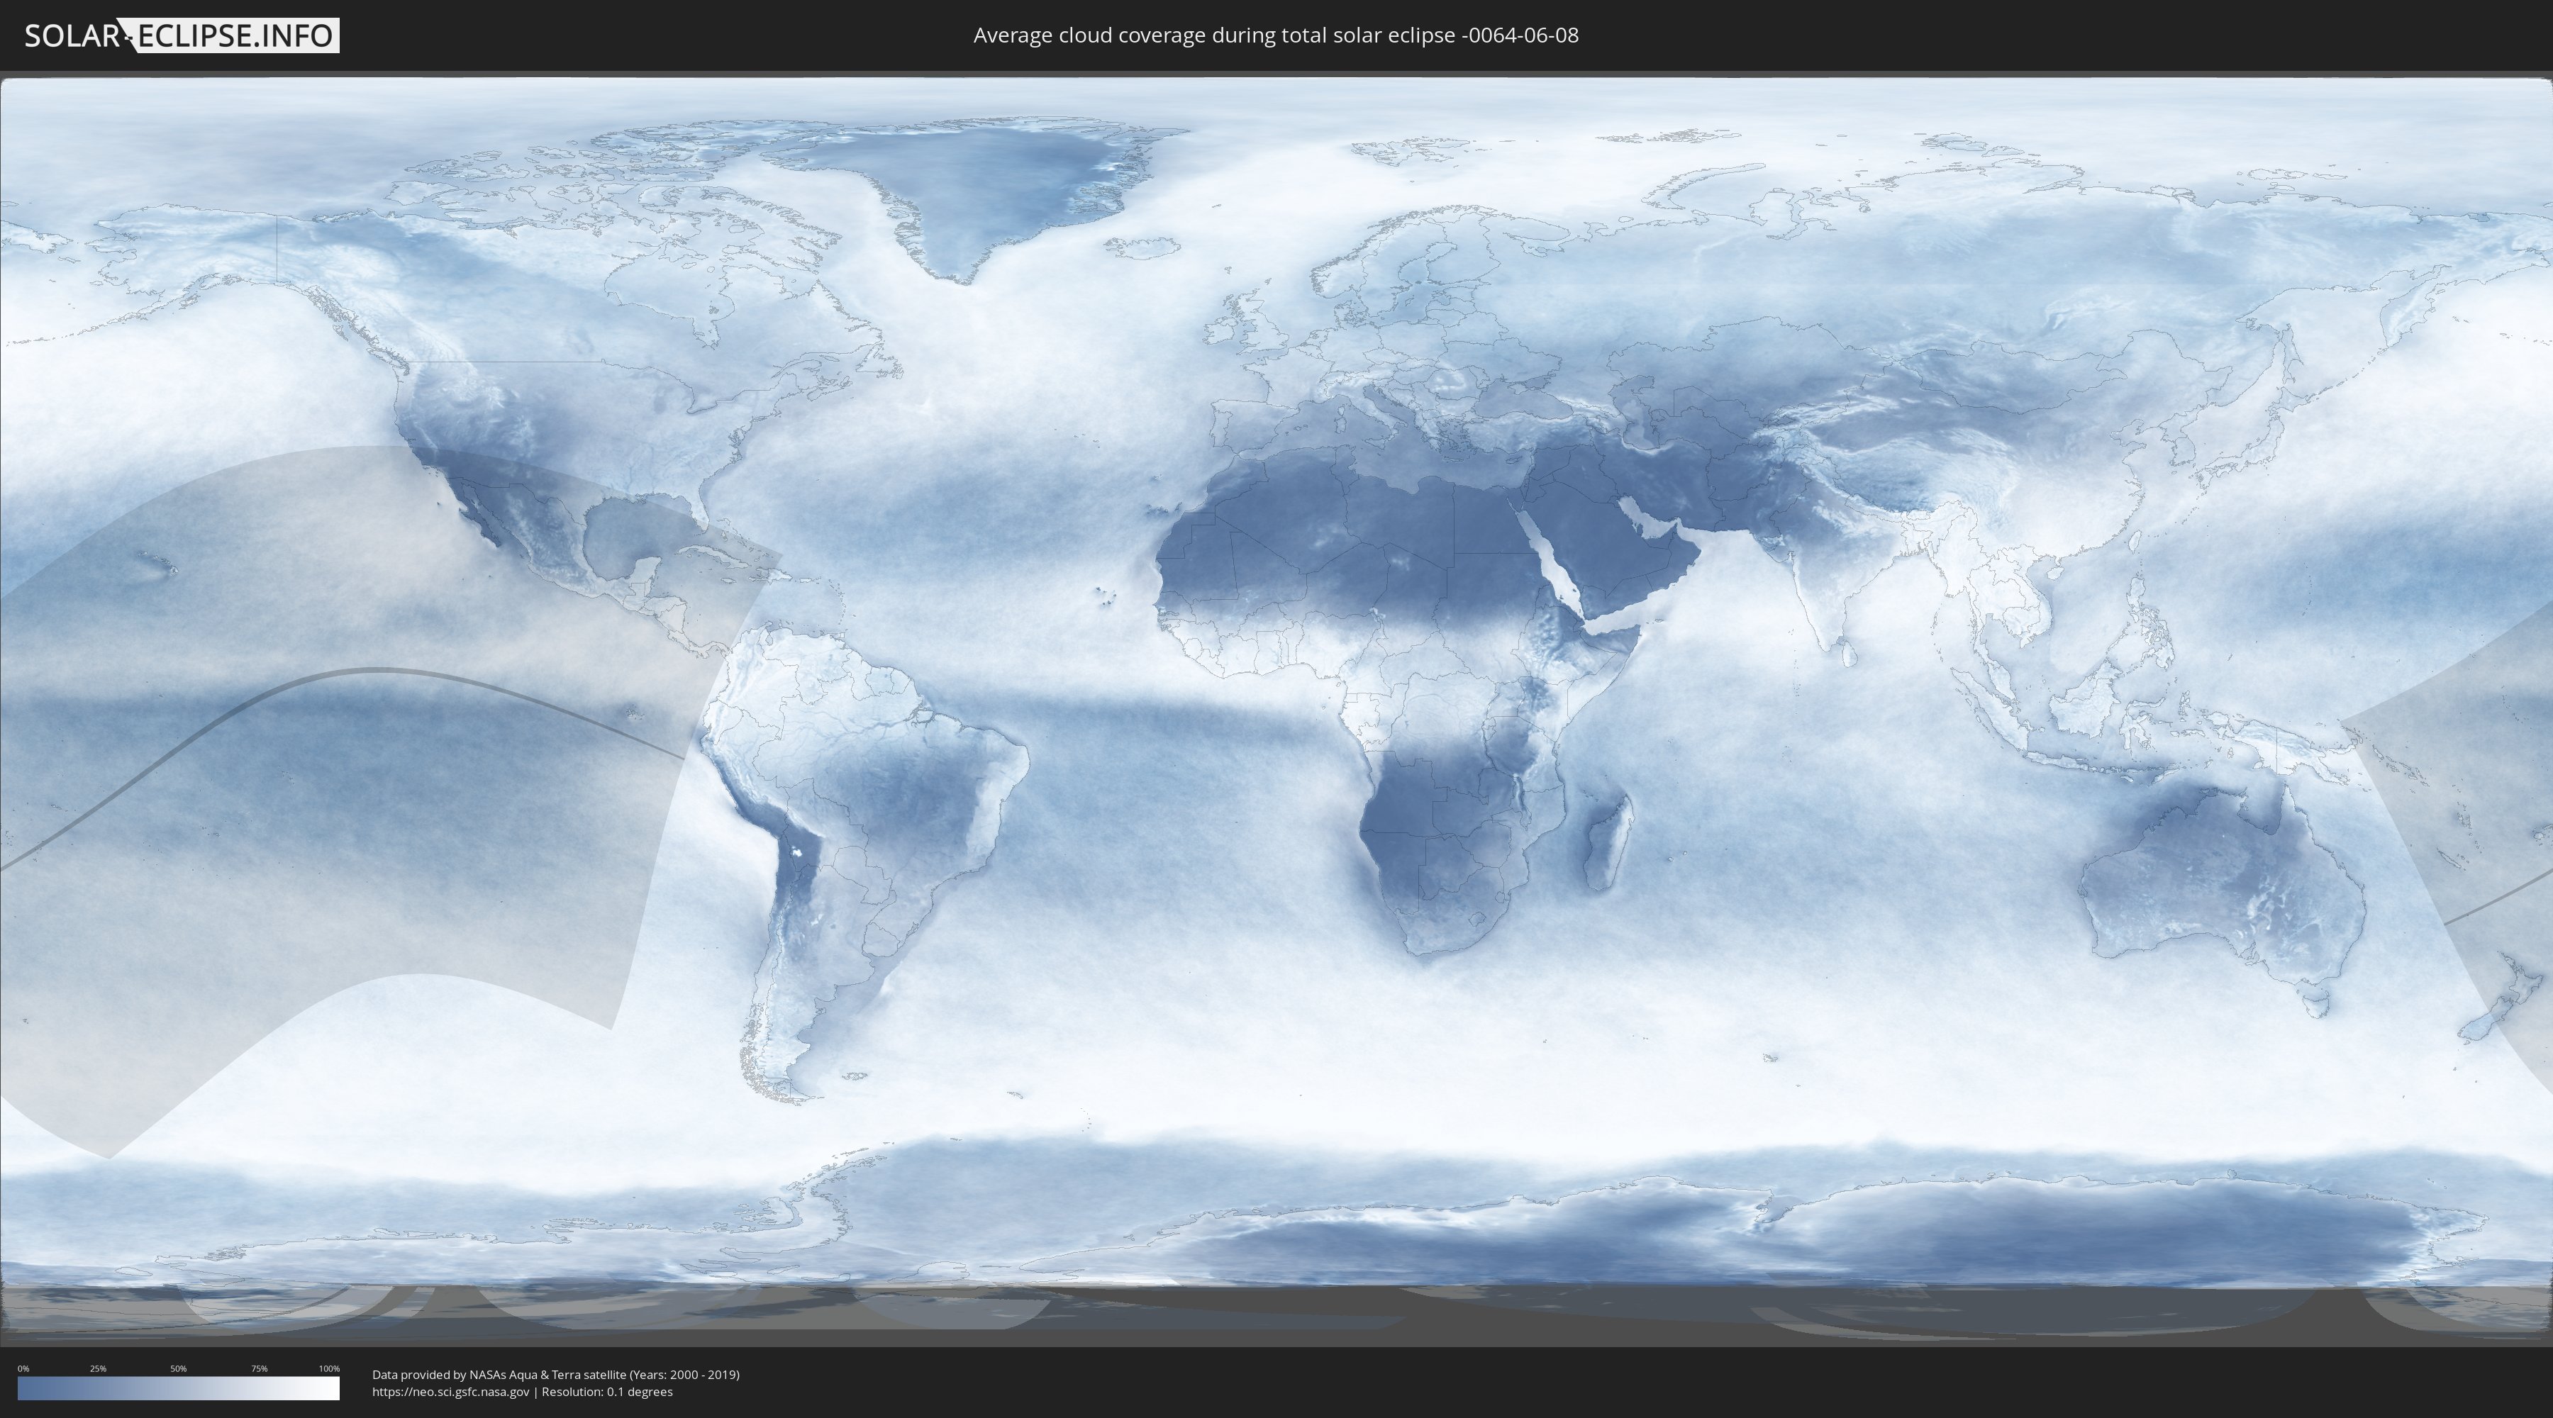Click the 75% legend label
Image resolution: width=2553 pixels, height=1418 pixels.
click(x=259, y=1368)
